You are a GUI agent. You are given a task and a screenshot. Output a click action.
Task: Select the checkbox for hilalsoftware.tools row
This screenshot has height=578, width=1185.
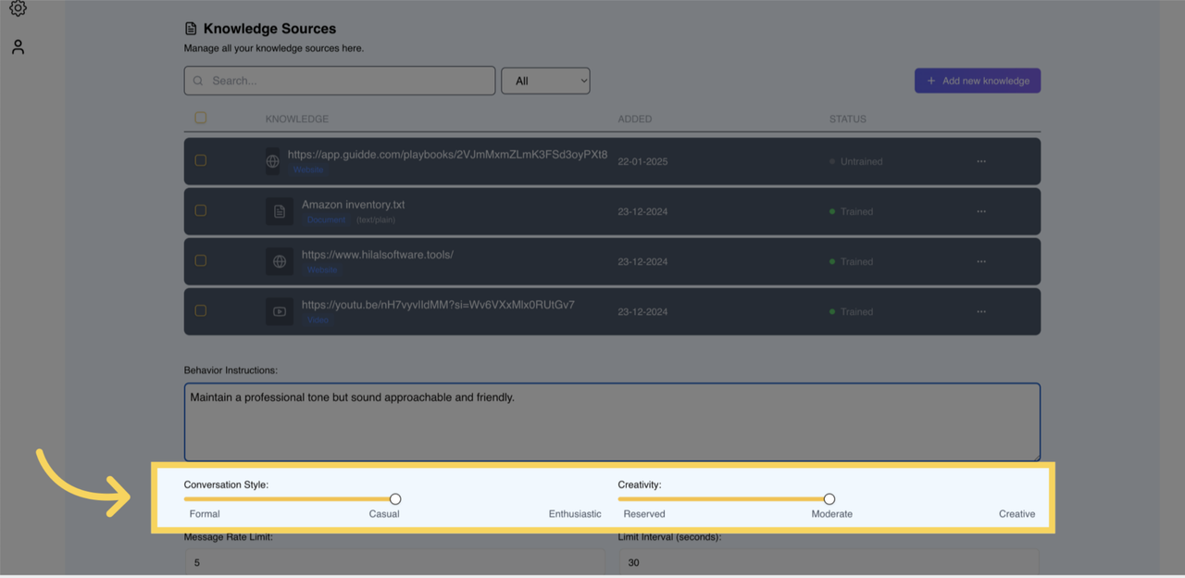click(201, 261)
